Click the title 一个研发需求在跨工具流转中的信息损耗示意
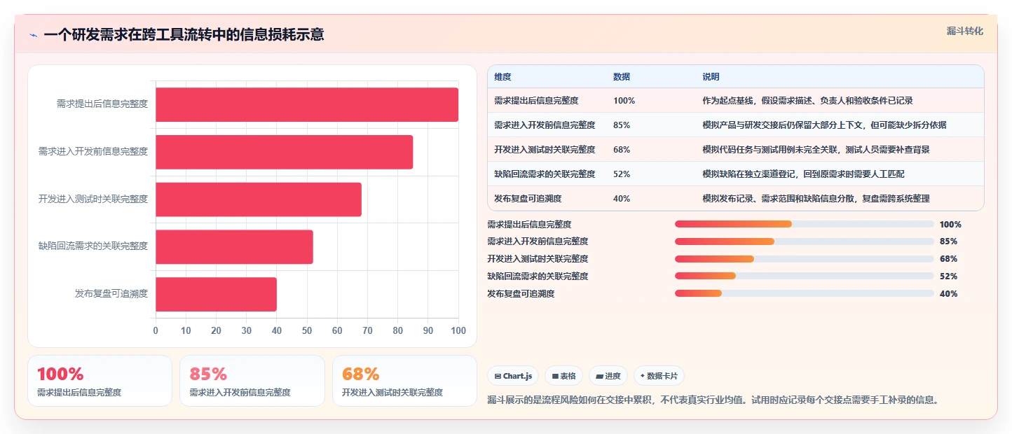This screenshot has height=434, width=1012. click(x=184, y=35)
